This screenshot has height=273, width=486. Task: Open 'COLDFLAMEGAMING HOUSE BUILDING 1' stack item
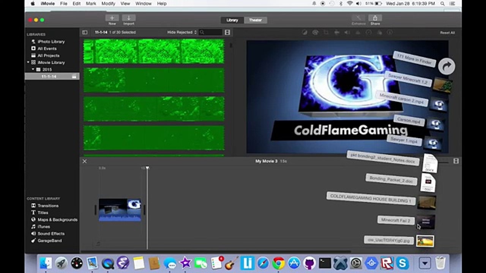(x=371, y=198)
